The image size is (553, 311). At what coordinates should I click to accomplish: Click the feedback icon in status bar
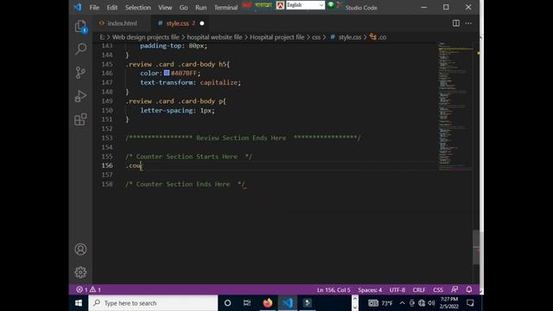[x=454, y=289]
